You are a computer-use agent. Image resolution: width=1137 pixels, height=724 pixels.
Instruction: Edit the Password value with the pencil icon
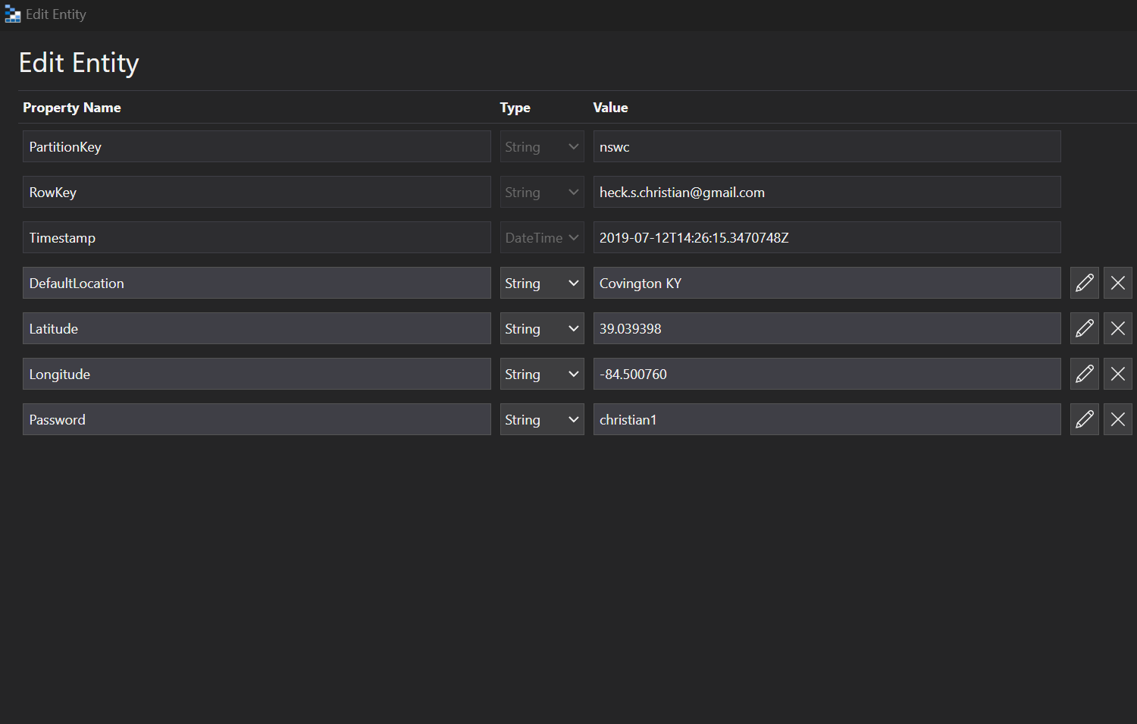click(x=1085, y=419)
